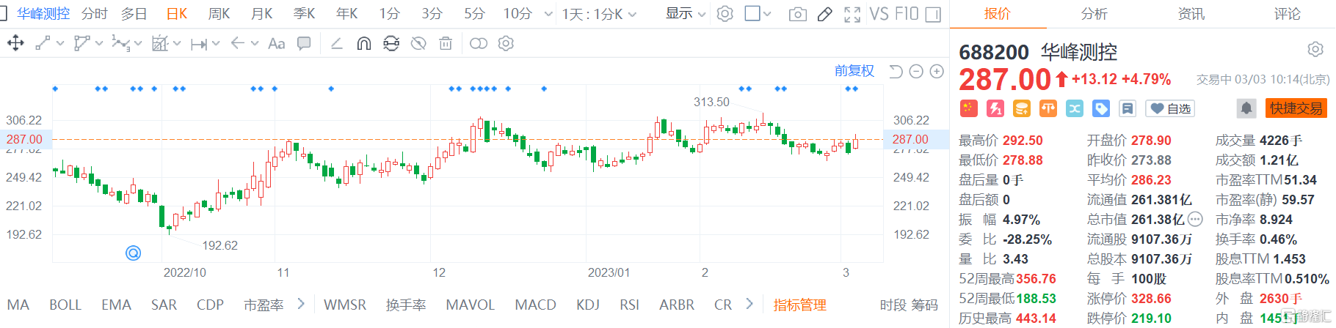The width and height of the screenshot is (1336, 328).
Task: Switch to 月K monthly chart
Action: point(261,14)
